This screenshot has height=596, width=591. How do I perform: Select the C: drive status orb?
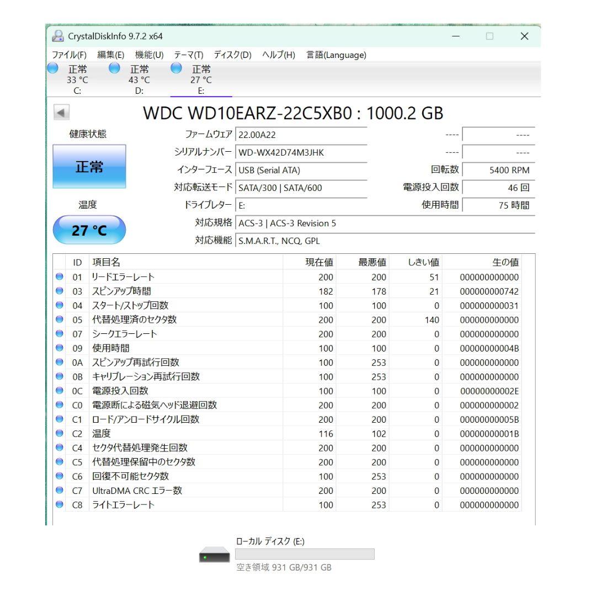[52, 68]
